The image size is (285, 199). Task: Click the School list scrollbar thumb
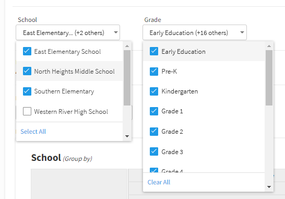127,78
